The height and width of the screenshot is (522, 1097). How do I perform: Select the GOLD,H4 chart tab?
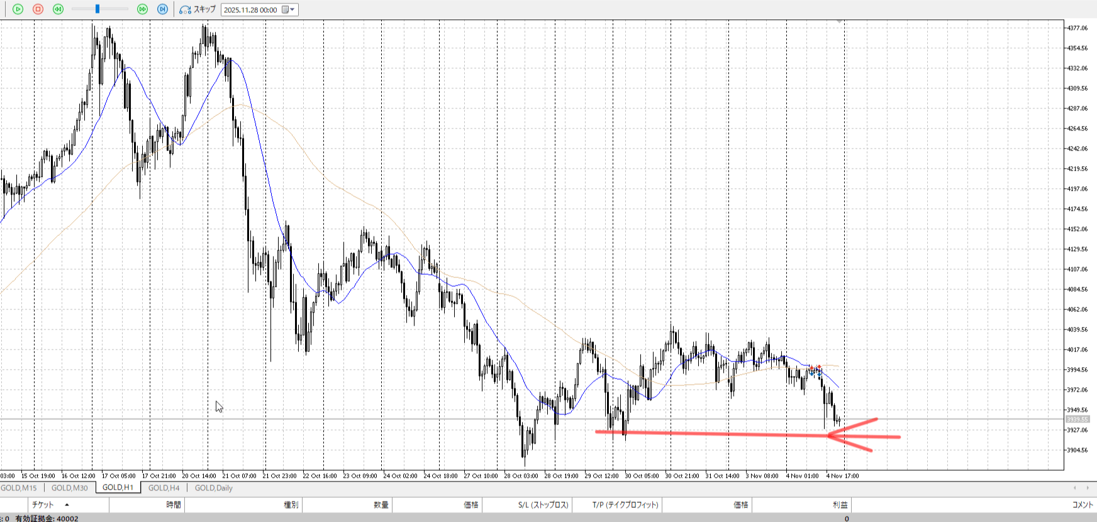tap(164, 488)
